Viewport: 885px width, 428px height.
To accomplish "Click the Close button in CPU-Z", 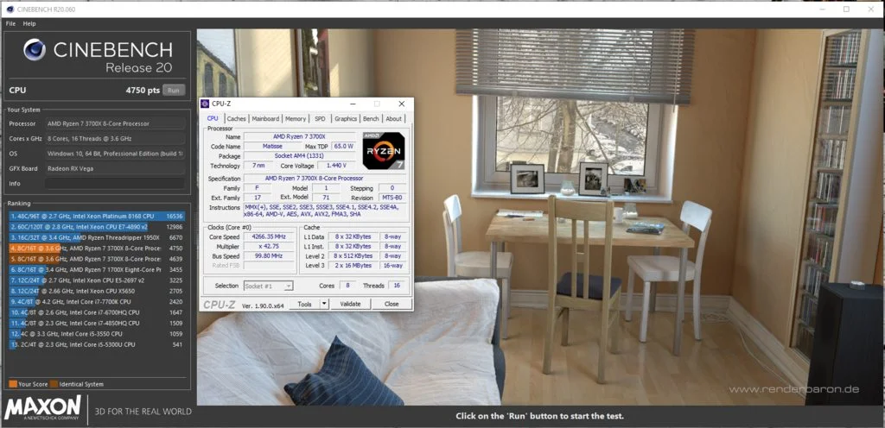I will point(392,304).
